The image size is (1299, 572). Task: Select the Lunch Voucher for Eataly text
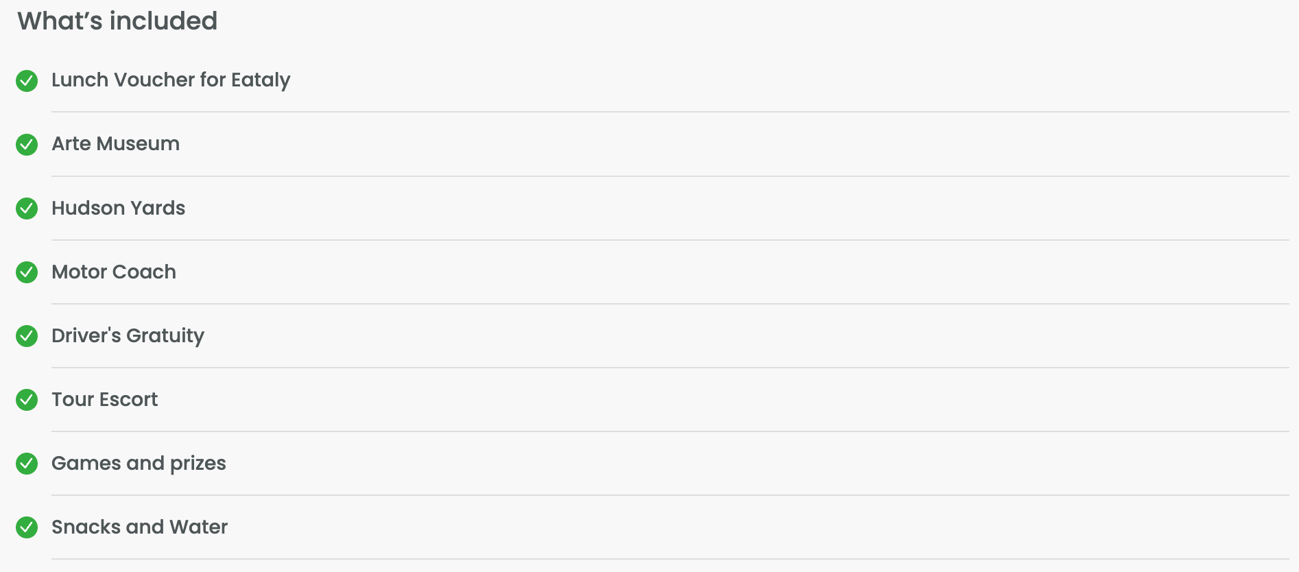pos(171,80)
